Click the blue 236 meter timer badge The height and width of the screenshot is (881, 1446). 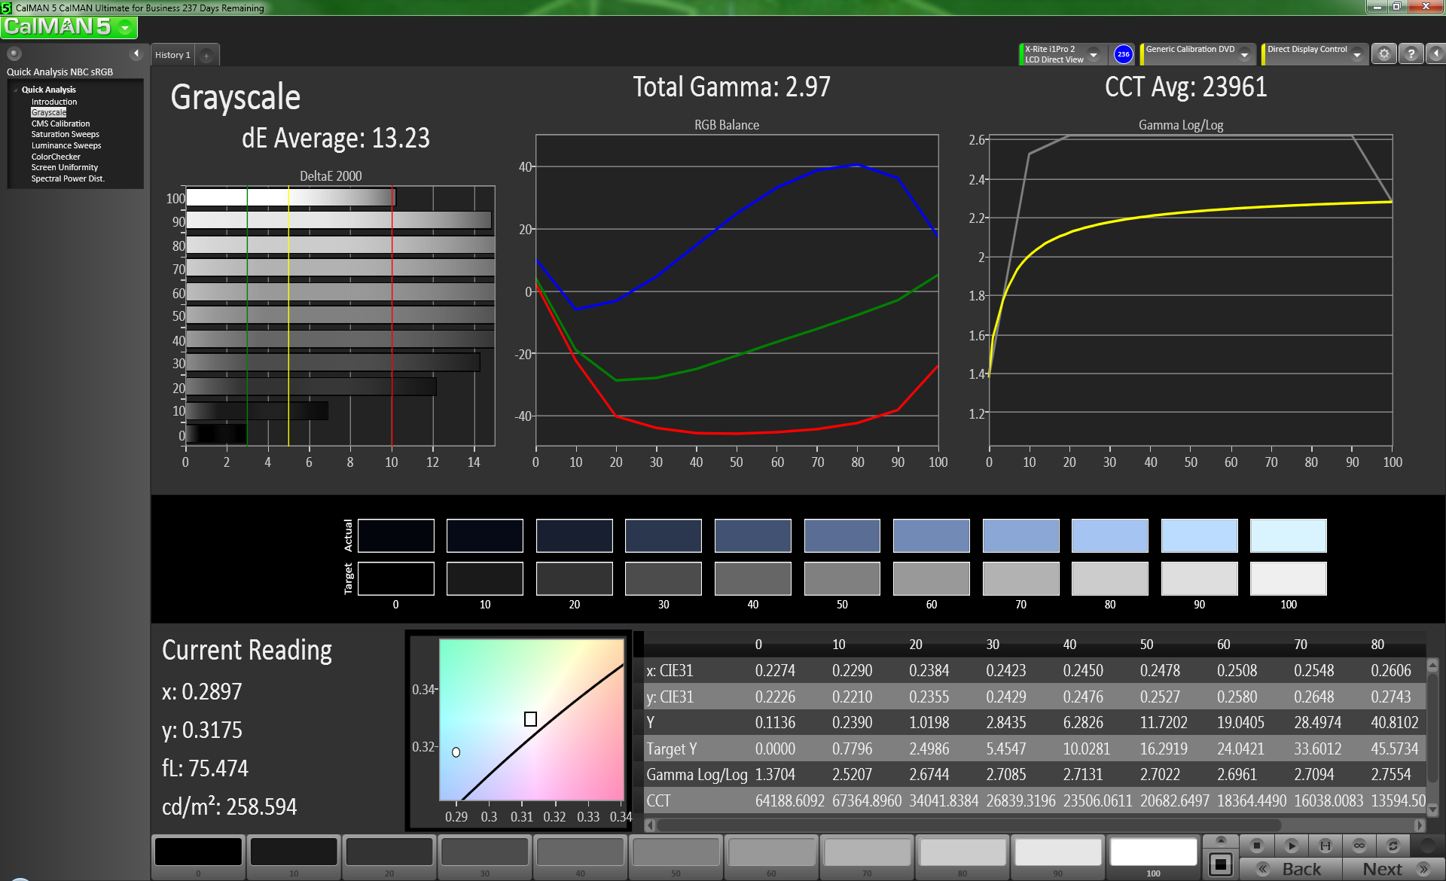coord(1123,54)
